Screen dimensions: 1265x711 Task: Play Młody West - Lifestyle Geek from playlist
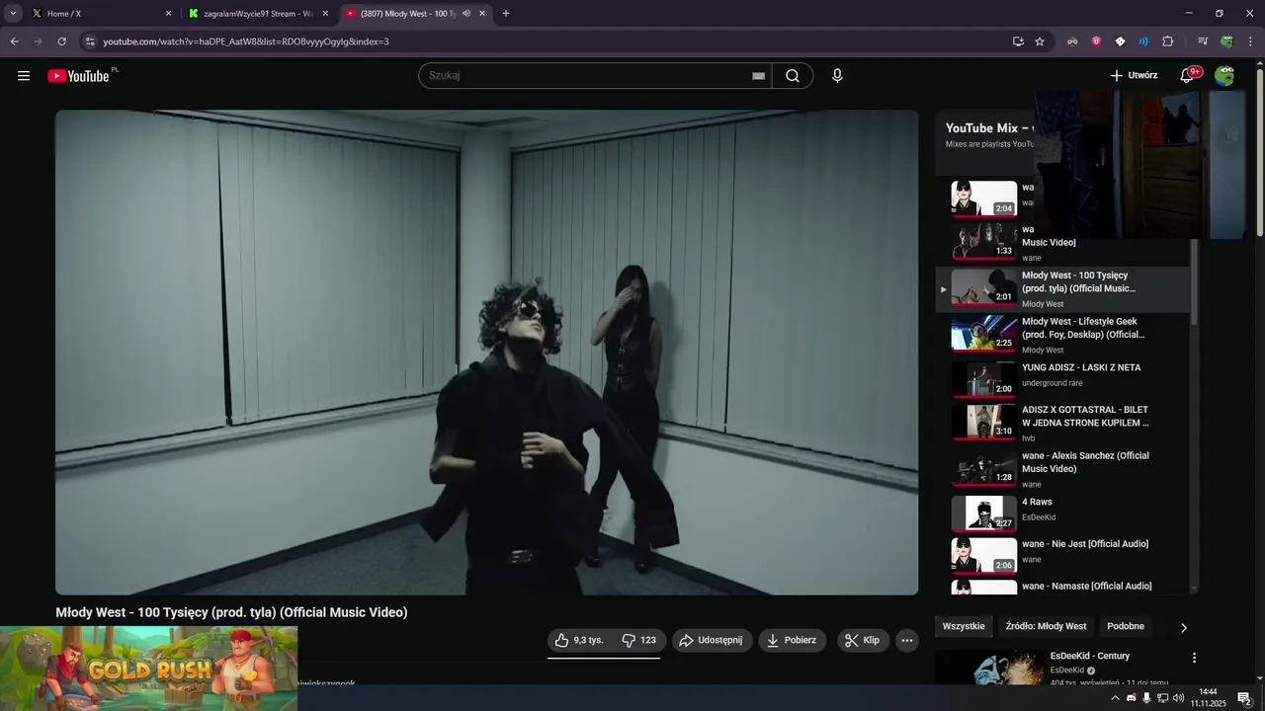1063,336
